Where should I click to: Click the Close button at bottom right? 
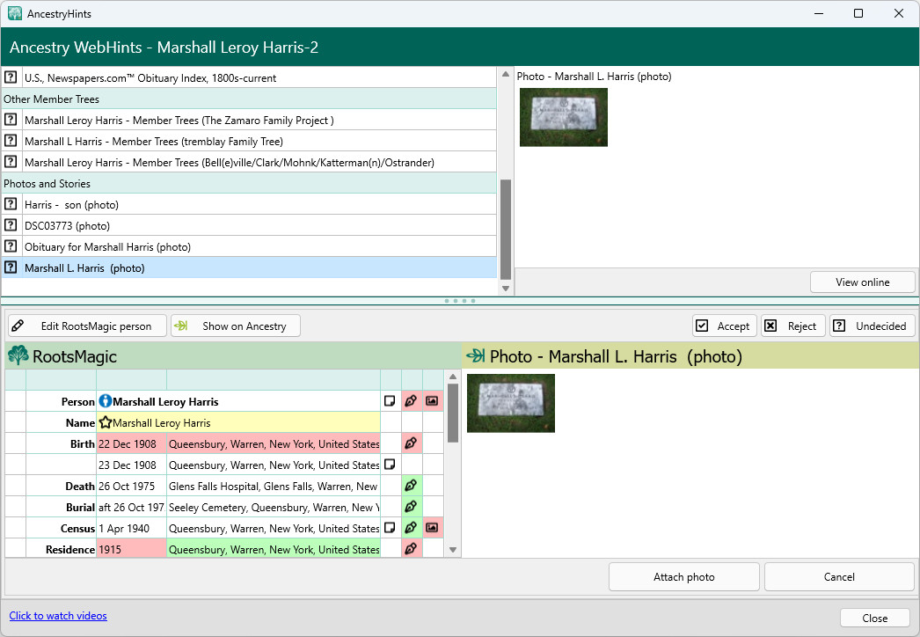pos(875,619)
